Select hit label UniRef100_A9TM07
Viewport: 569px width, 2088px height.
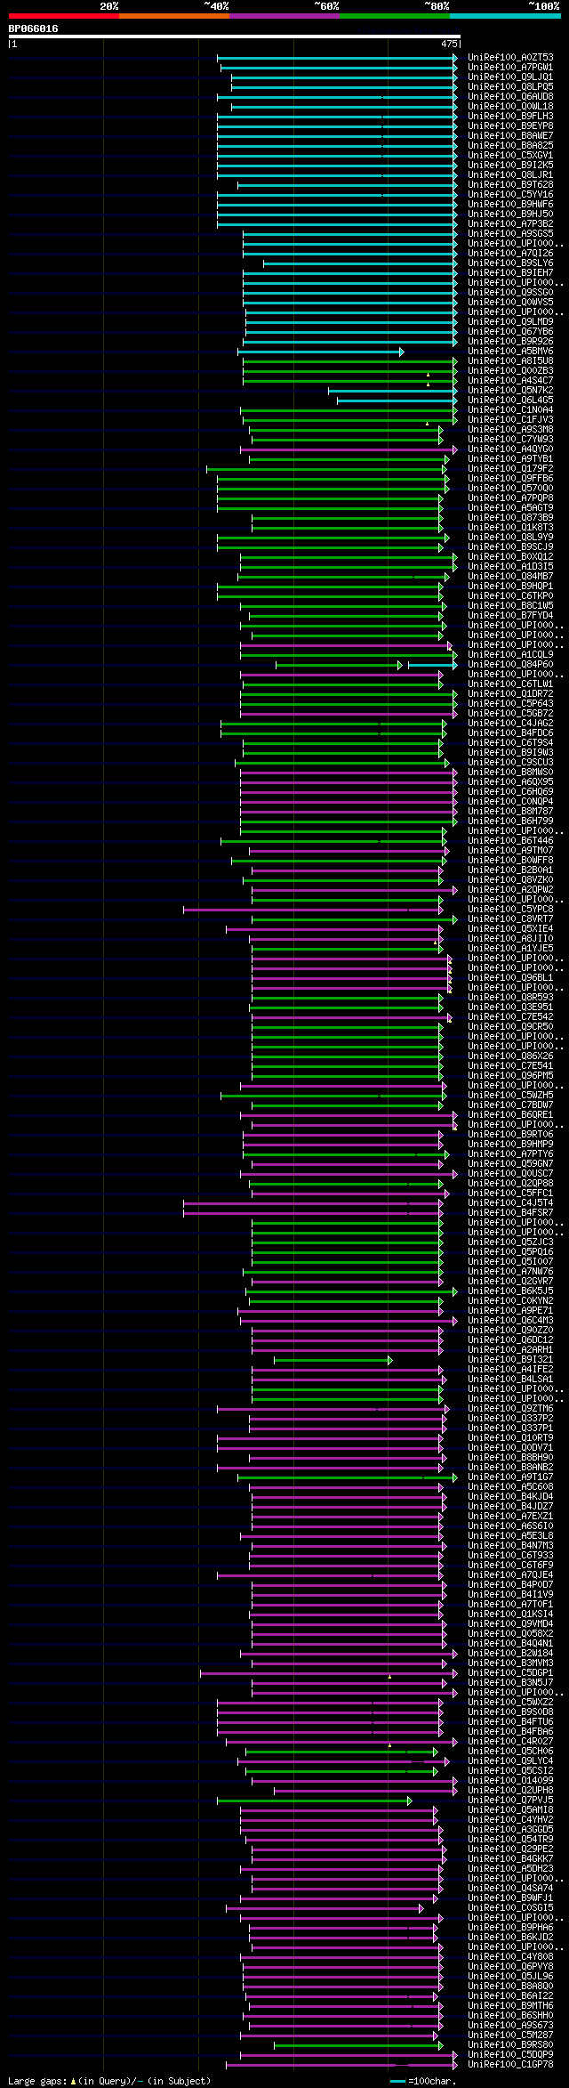tap(510, 851)
